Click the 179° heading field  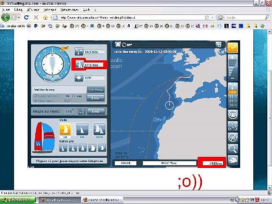point(94,78)
